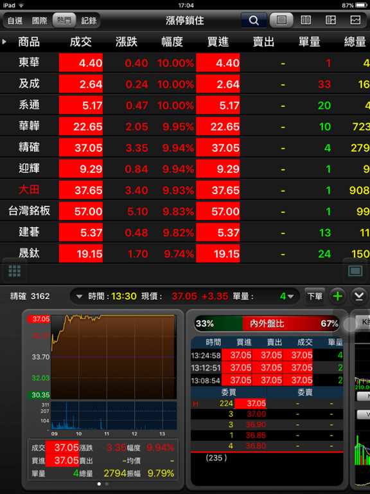Tap the 36.85 bid price level
This screenshot has height=494, width=370.
[256, 435]
